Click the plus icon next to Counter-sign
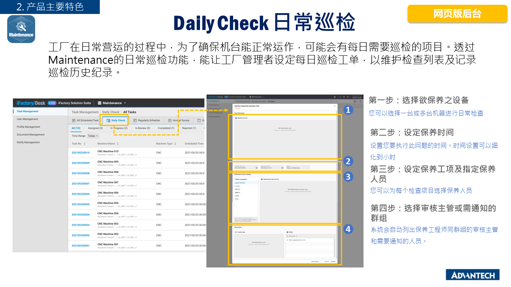The width and height of the screenshot is (511, 287). [236, 232]
